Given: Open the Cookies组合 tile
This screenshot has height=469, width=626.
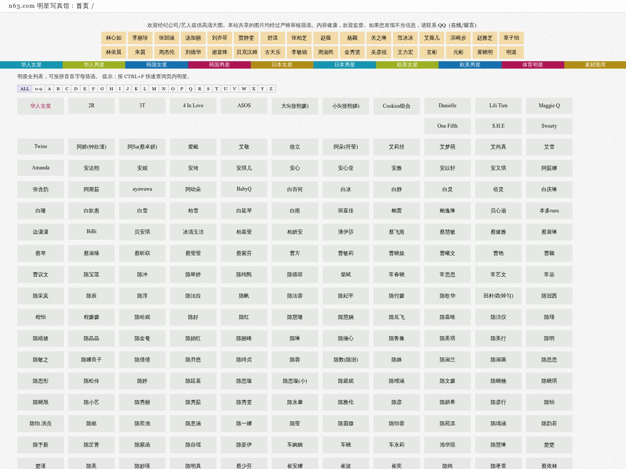Looking at the screenshot, I should 396,106.
